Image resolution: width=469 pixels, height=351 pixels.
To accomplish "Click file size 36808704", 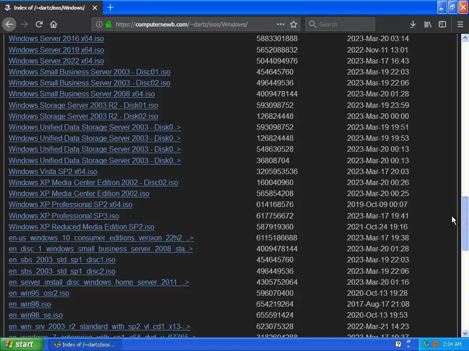I will click(x=273, y=160).
